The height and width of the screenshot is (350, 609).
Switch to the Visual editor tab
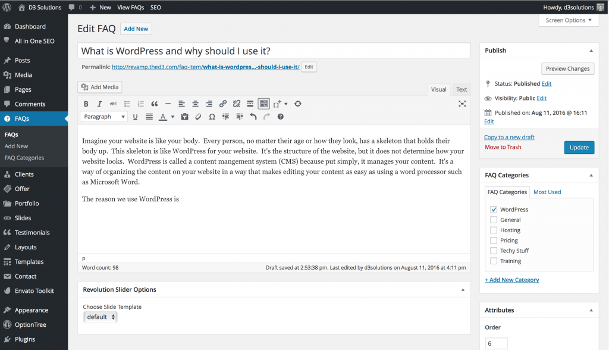pyautogui.click(x=439, y=89)
